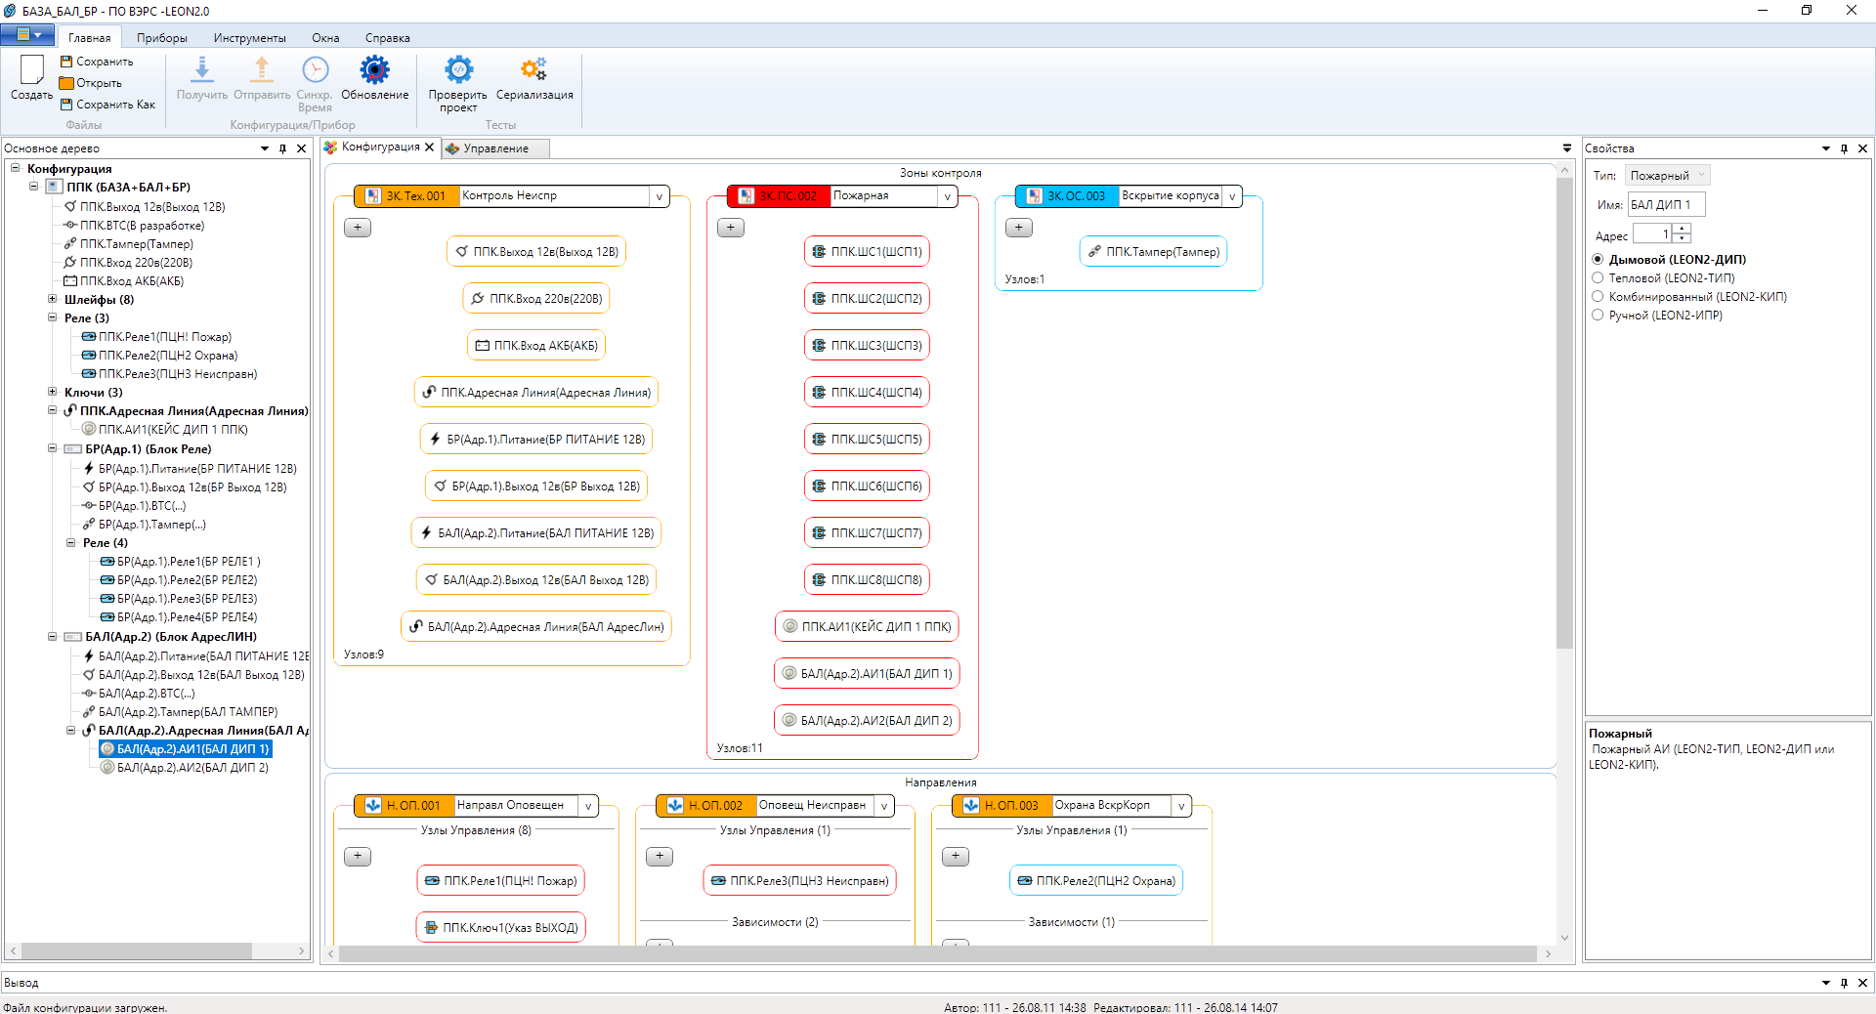Open the Управление document tab

[x=495, y=148]
